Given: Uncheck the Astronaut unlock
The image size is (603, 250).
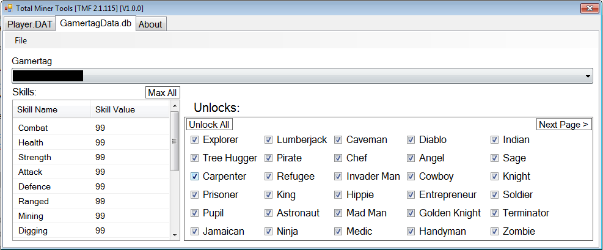Looking at the screenshot, I should tap(269, 213).
